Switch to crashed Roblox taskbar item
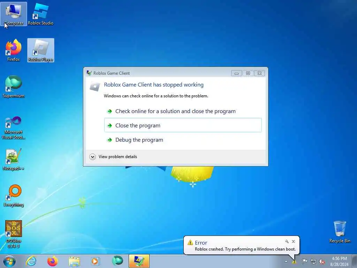Viewport: 357px width, 268px height. coord(139,261)
